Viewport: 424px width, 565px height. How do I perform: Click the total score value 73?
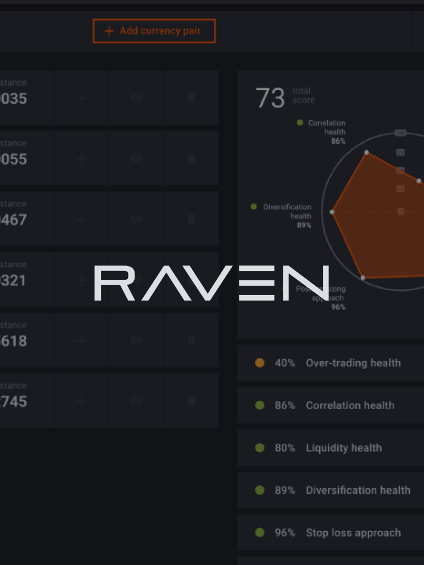pyautogui.click(x=270, y=98)
